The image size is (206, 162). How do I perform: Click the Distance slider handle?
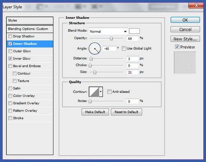click(91, 59)
